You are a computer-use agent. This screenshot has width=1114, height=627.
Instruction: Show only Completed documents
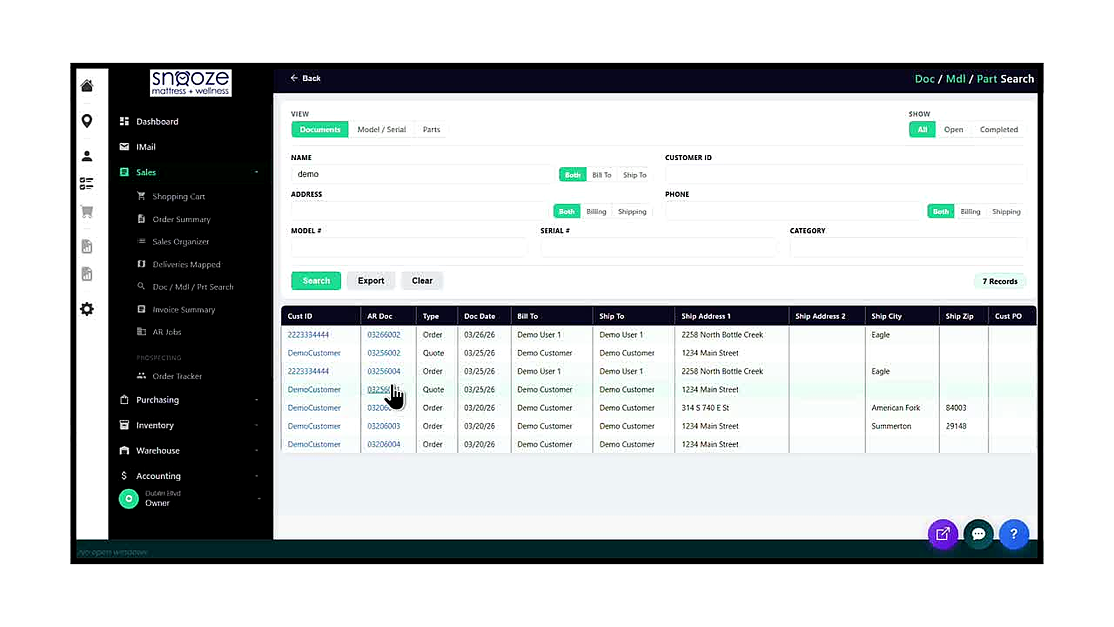[x=999, y=129]
